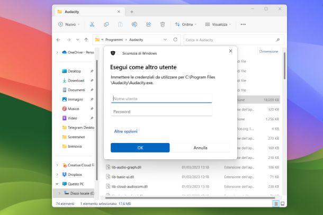Expand the OneDrive tree node
The image size is (323, 215).
pyautogui.click(x=57, y=52)
